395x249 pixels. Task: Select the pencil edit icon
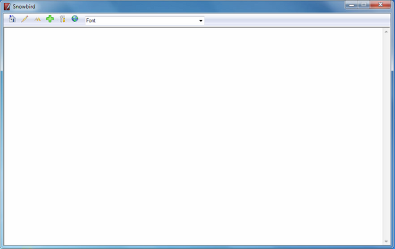pos(25,19)
